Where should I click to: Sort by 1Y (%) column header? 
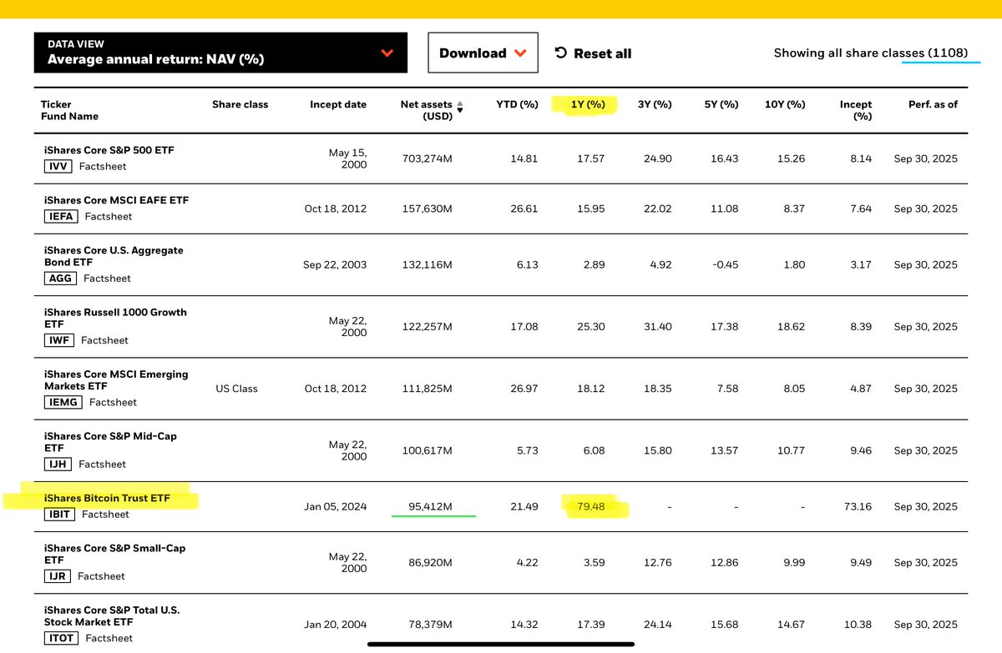(588, 104)
